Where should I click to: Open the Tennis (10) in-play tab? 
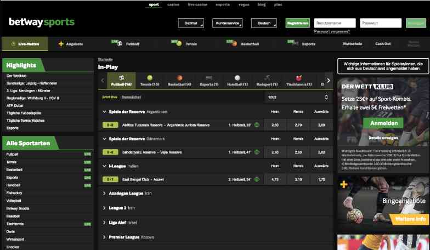coord(150,81)
